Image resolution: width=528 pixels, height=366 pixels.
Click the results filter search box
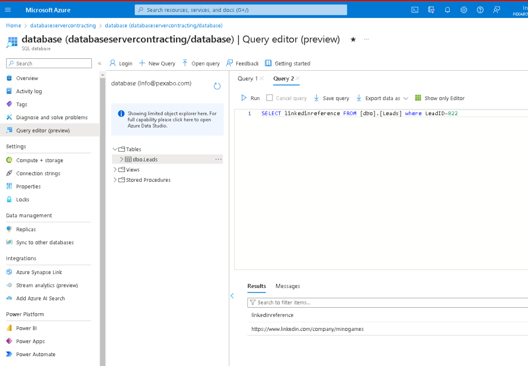388,303
